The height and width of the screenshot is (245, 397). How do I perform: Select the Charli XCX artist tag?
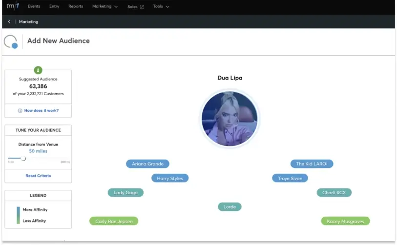pyautogui.click(x=334, y=193)
